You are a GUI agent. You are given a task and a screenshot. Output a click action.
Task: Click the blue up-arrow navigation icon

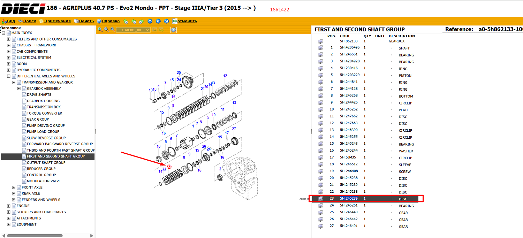(x=150, y=21)
